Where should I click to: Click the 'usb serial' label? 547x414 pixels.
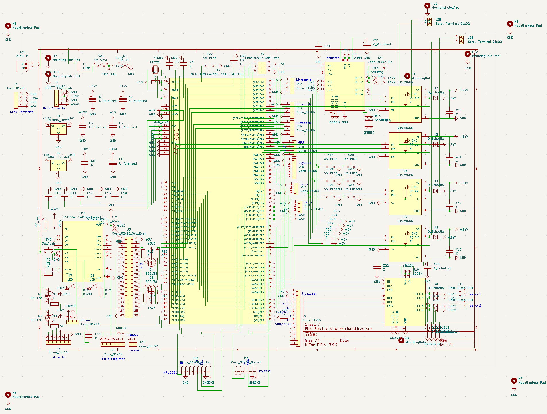tap(58, 357)
